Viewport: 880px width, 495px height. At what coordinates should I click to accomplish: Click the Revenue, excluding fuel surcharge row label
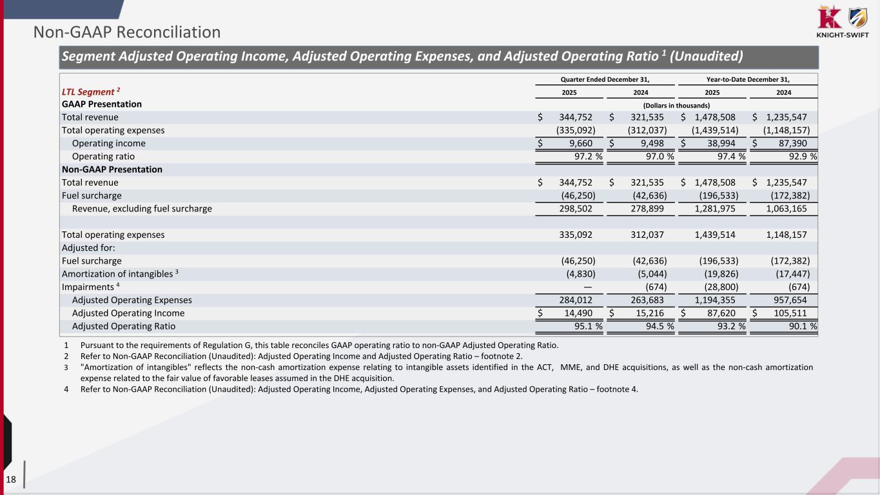[142, 209]
